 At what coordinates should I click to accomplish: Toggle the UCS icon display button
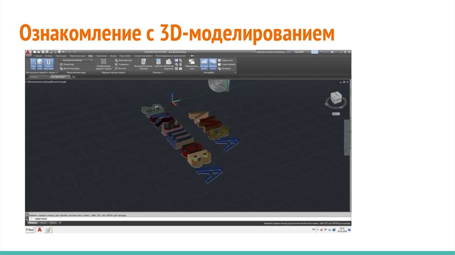point(33,64)
